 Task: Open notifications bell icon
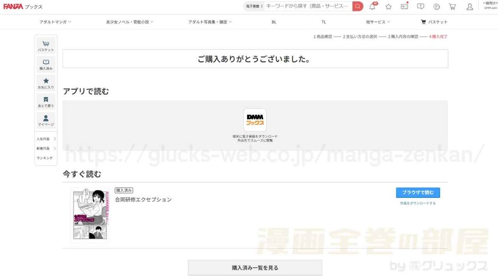coord(373,6)
